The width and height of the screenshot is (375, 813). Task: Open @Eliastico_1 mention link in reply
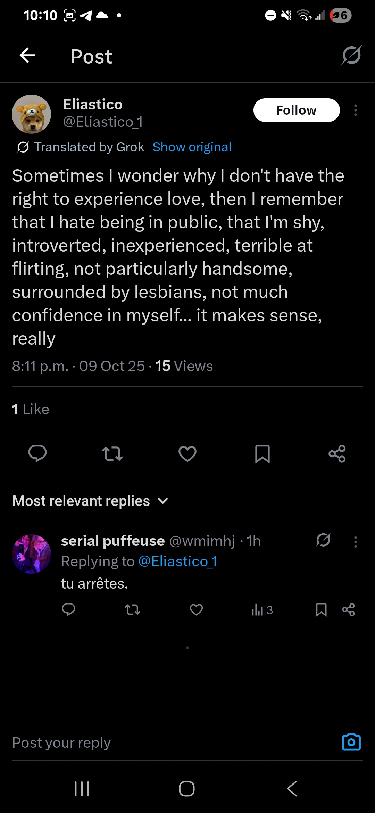(178, 561)
